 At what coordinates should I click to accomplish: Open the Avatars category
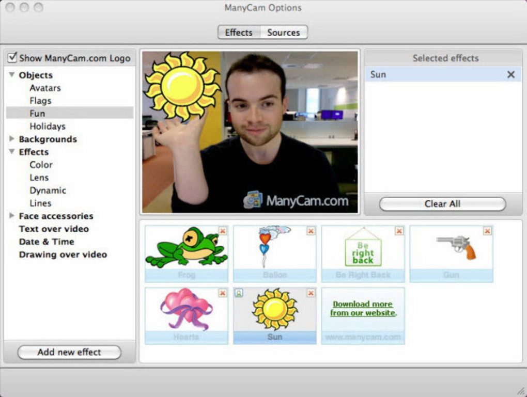click(45, 88)
